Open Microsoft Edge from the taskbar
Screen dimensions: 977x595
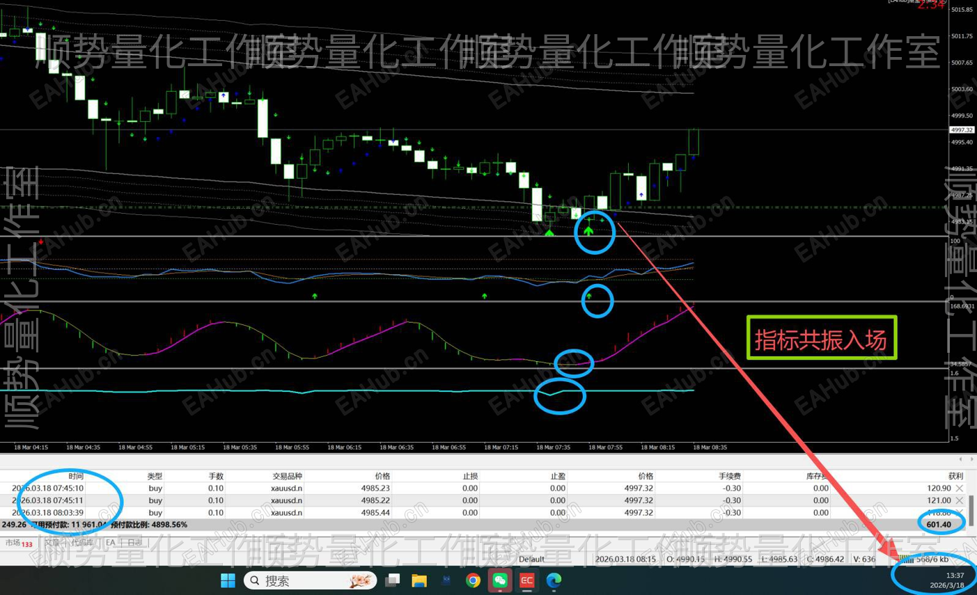(x=554, y=580)
